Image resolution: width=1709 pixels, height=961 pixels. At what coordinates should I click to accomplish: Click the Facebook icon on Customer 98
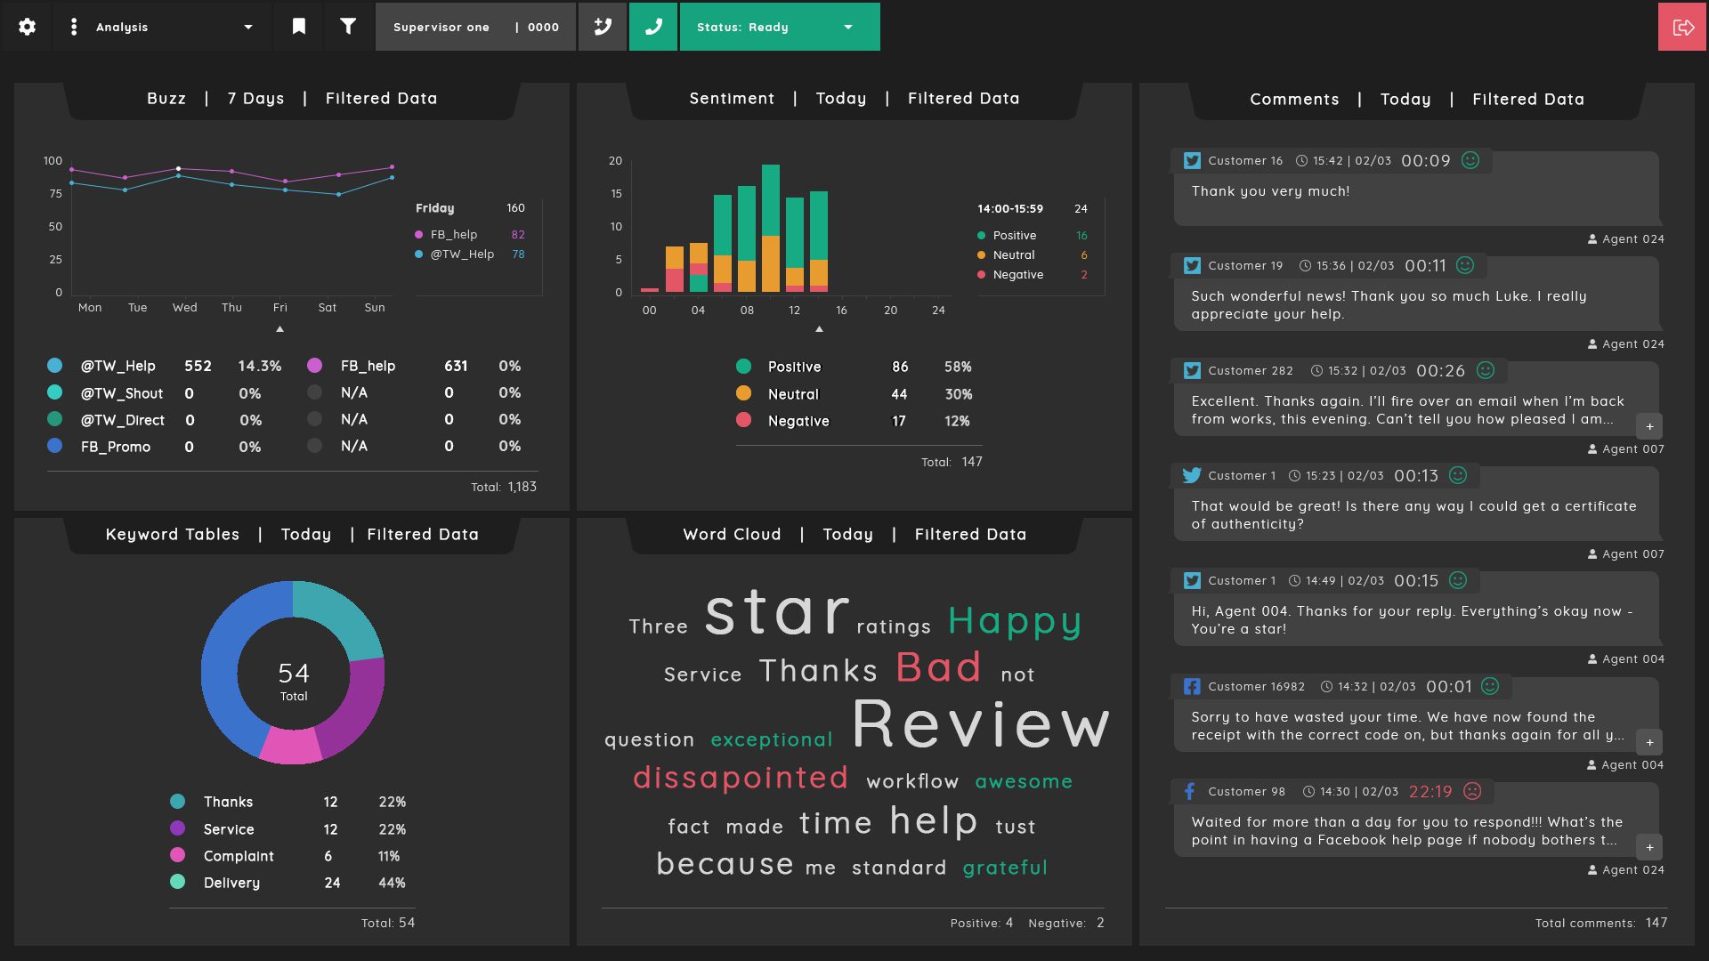pyautogui.click(x=1191, y=791)
